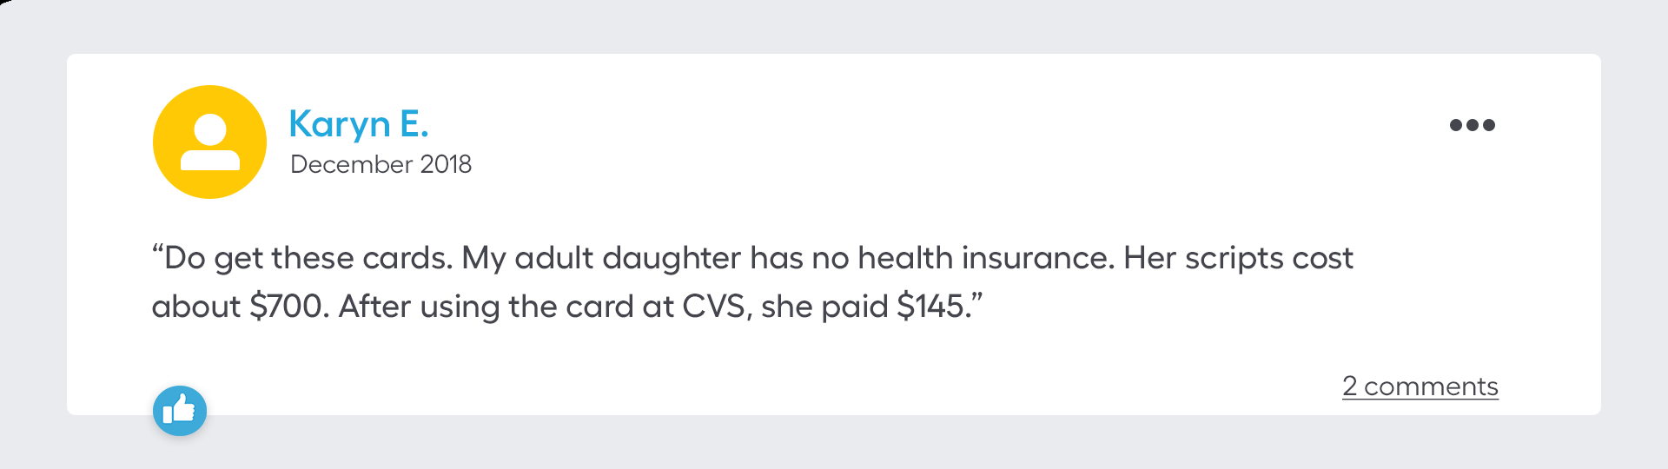Click the year "2018" in the date

(x=446, y=164)
